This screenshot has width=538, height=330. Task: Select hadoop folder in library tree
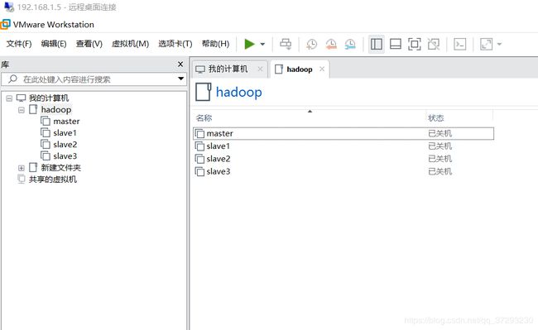[x=56, y=110]
